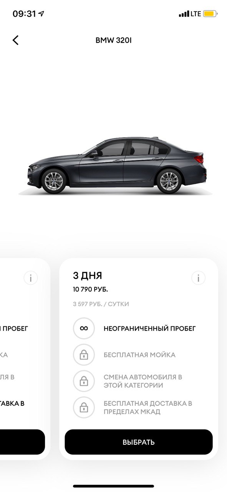Open info icon on the left partial card

[31, 278]
